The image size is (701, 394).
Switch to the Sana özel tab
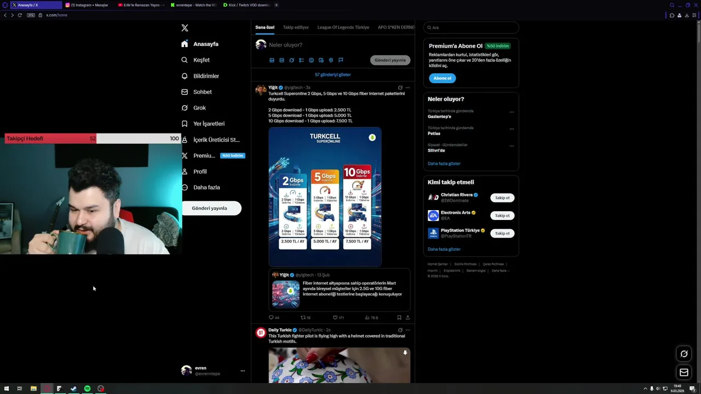[x=265, y=27]
